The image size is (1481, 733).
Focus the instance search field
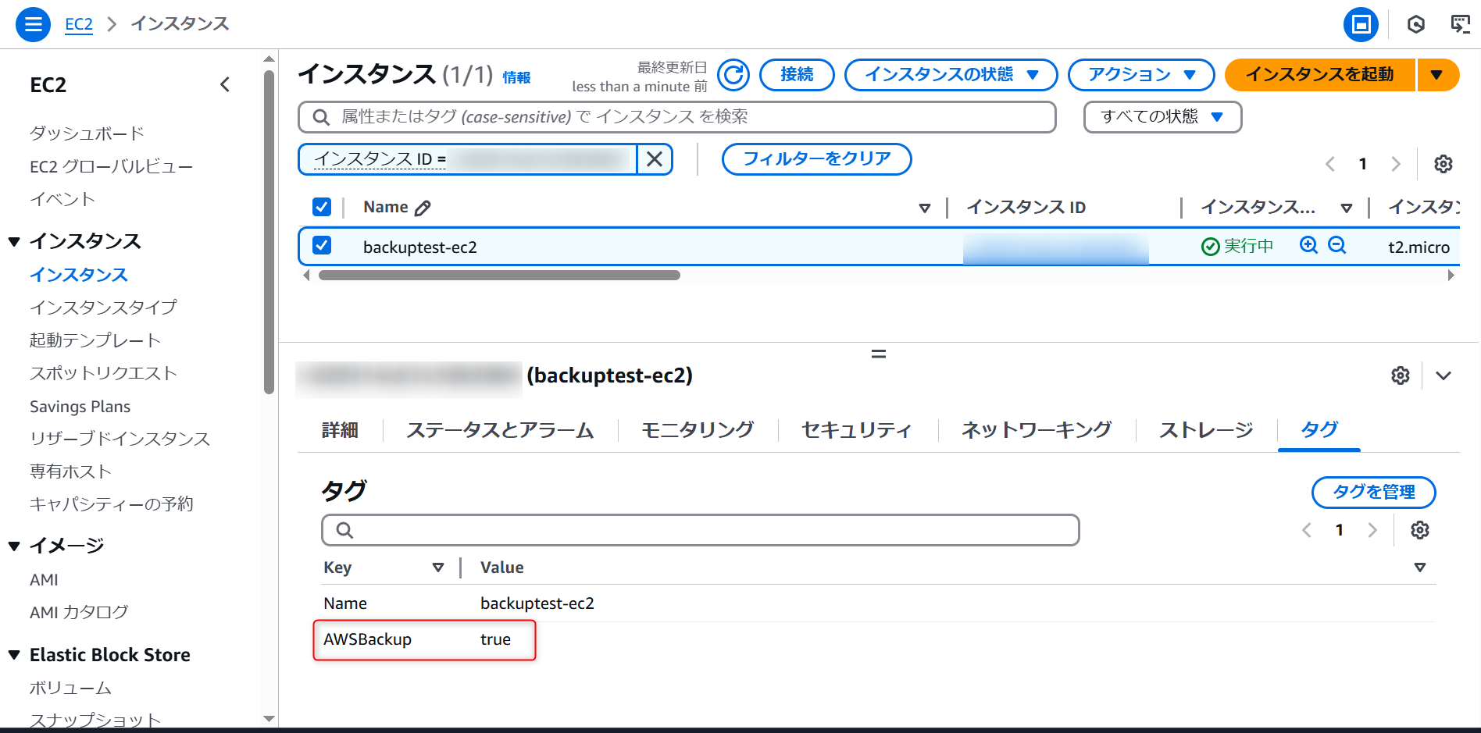point(677,117)
